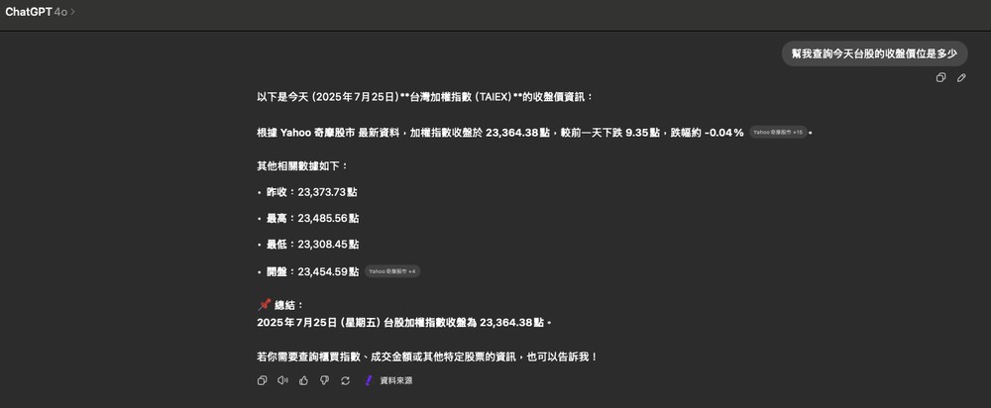Click the summary line 台股加權指數收盤為 23,364.38點
This screenshot has width=991, height=408.
pyautogui.click(x=404, y=323)
